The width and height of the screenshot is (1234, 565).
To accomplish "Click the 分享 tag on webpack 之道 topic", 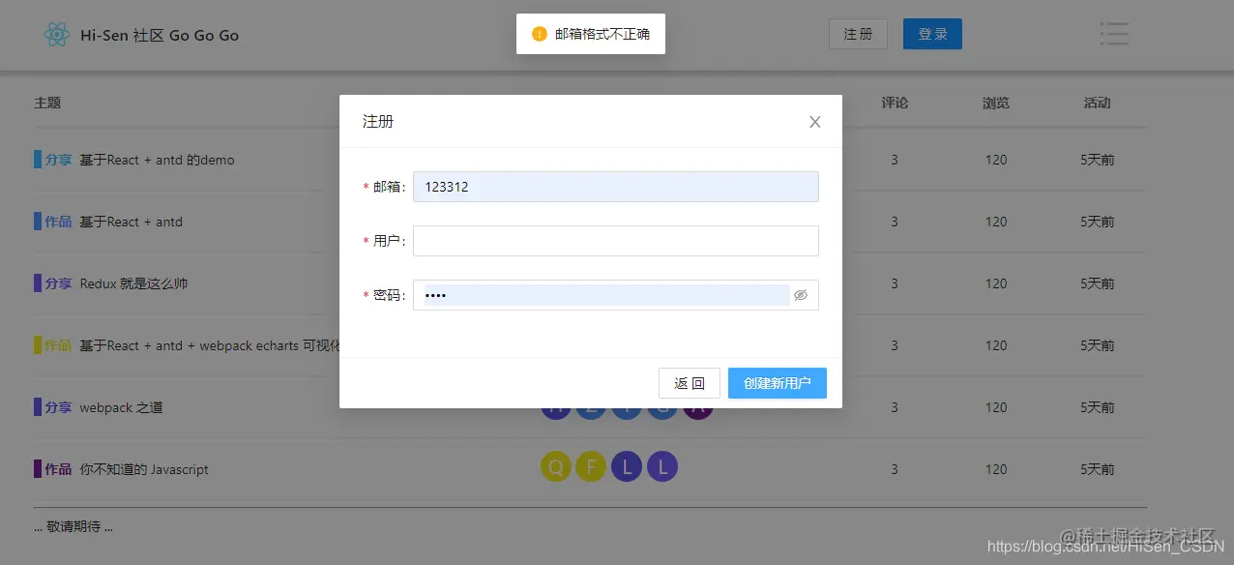I will pos(53,407).
